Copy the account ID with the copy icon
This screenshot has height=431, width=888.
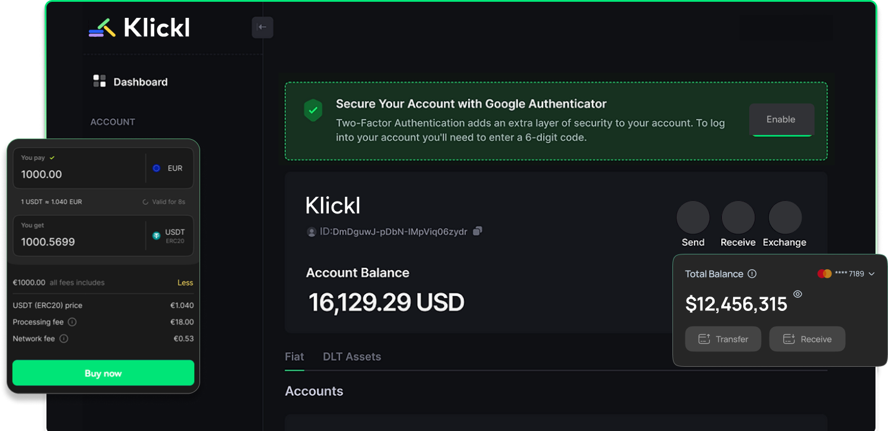pos(478,231)
